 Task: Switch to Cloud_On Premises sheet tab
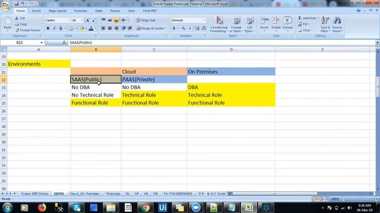(84, 193)
